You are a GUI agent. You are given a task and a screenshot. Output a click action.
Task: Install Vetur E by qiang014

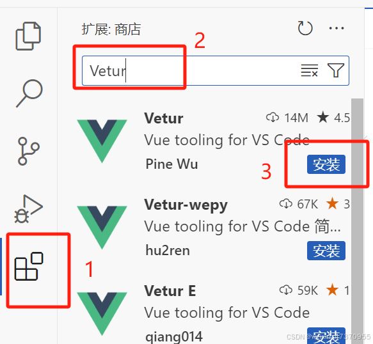pyautogui.click(x=326, y=336)
